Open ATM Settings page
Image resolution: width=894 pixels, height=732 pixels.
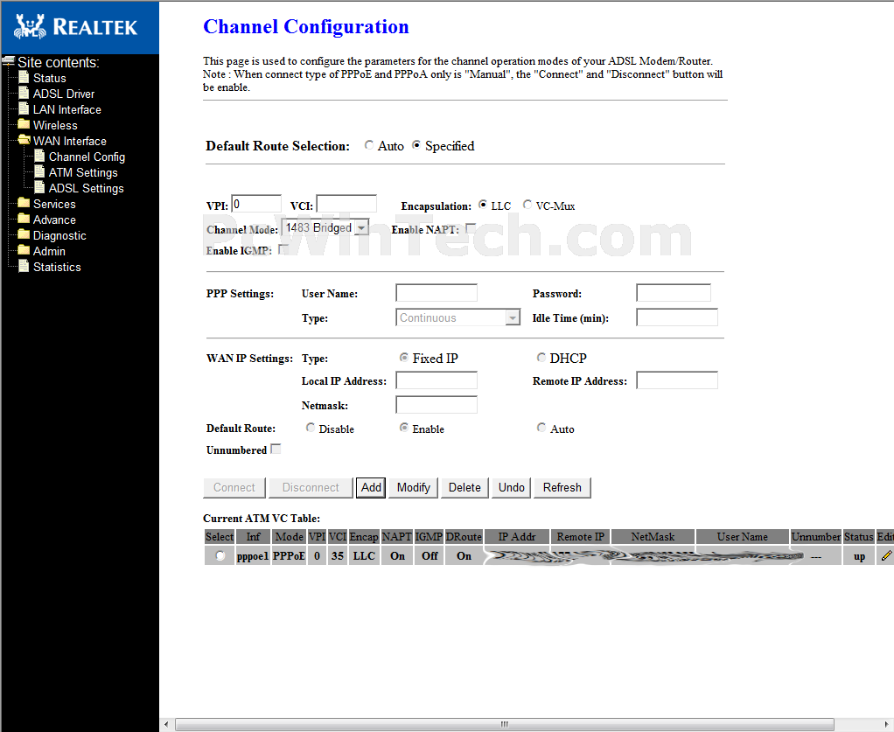[83, 173]
